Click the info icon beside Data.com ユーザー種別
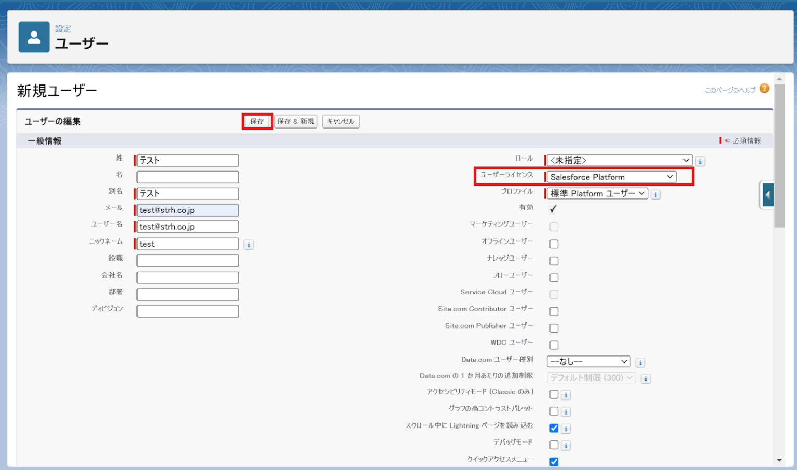 click(640, 362)
